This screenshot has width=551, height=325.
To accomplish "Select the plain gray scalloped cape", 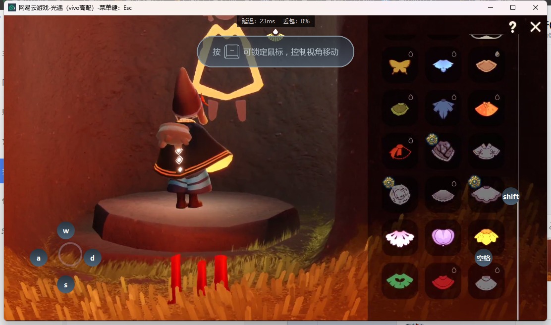I will click(x=443, y=195).
